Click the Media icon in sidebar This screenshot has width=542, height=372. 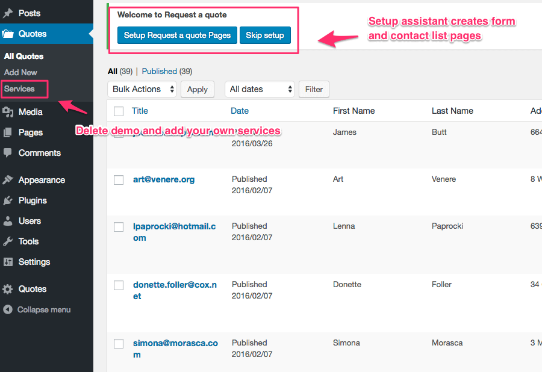(8, 112)
